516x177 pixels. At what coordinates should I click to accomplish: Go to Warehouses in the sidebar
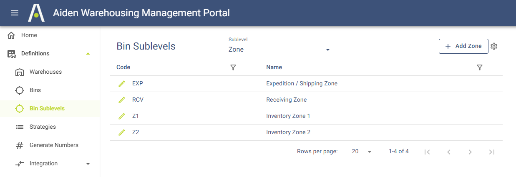pos(45,72)
